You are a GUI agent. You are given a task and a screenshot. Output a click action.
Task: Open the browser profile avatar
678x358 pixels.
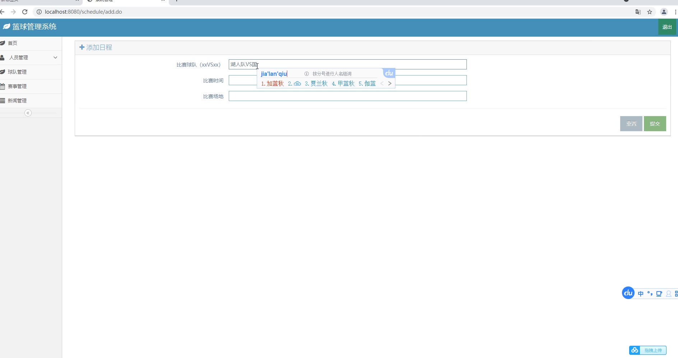[664, 12]
